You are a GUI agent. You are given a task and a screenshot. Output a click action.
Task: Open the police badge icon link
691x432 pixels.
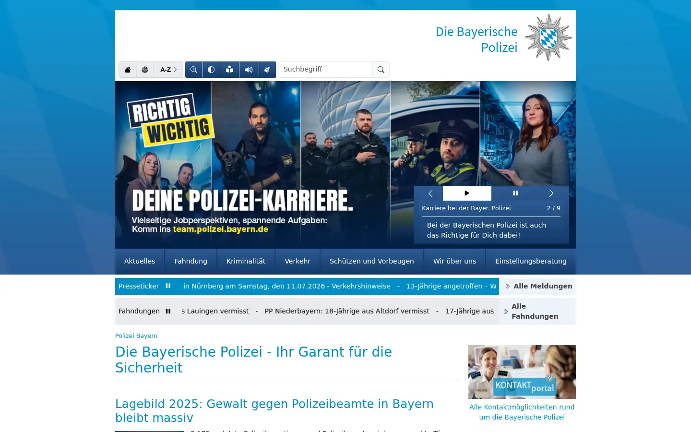point(145,70)
